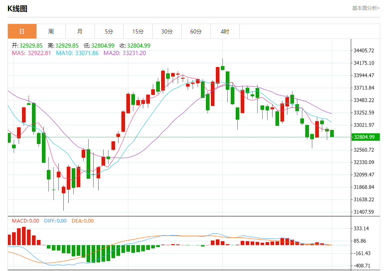
Task: Select the 日 daily chart tab
Action: point(22,31)
